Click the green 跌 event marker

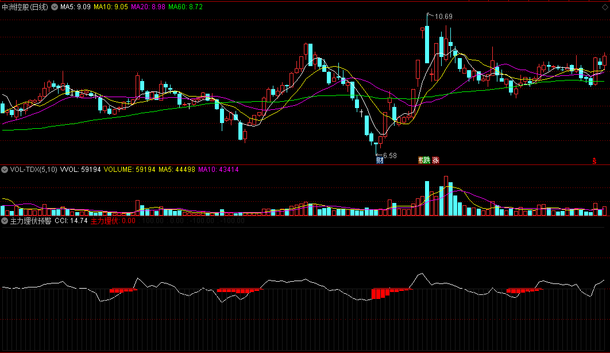click(427, 160)
